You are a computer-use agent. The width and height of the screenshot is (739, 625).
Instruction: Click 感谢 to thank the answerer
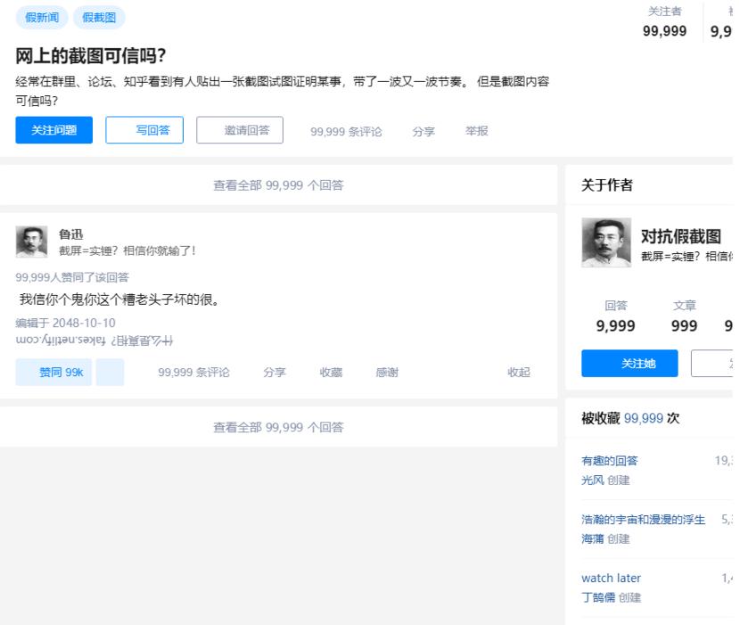point(385,372)
